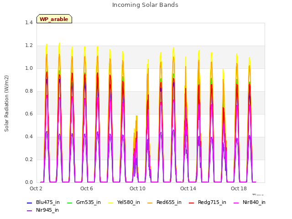292x219 pixels.
Task: Toggle the Grn535_in legend entry
Action: [x=84, y=203]
